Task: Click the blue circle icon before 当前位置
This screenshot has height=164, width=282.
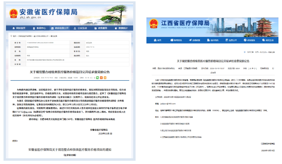Action: tap(245, 52)
